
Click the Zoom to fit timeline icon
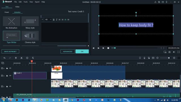pos(153,58)
